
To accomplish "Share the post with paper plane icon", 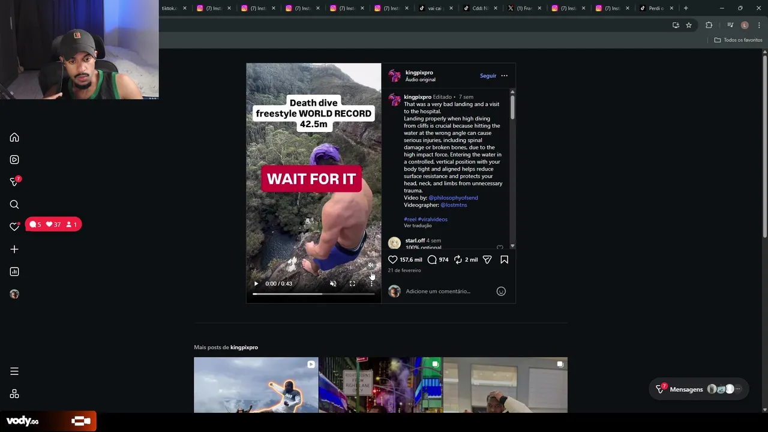I will (x=487, y=260).
